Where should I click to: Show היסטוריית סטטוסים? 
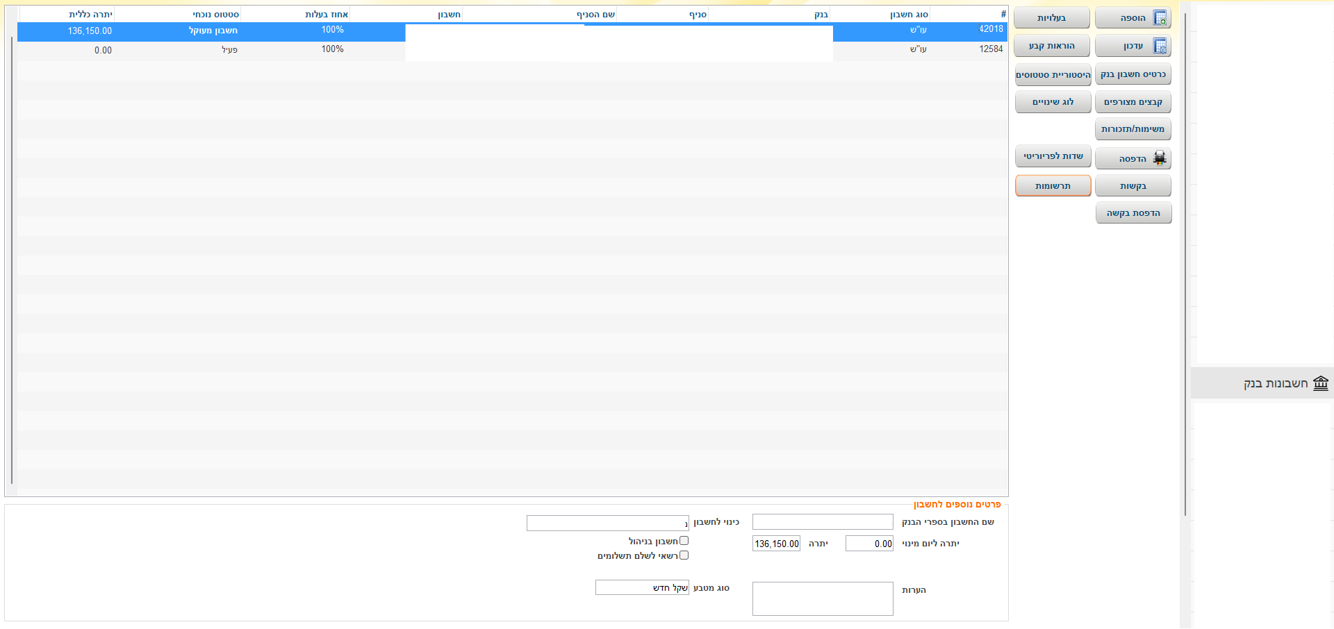point(1053,74)
